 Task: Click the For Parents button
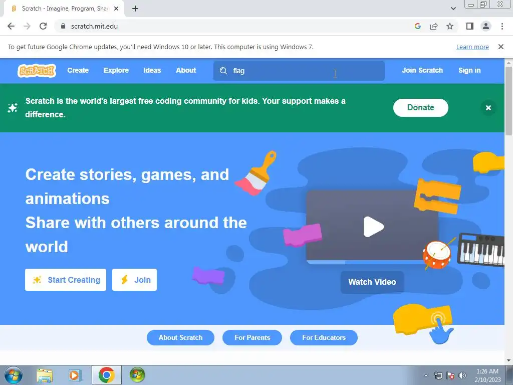[x=252, y=337]
